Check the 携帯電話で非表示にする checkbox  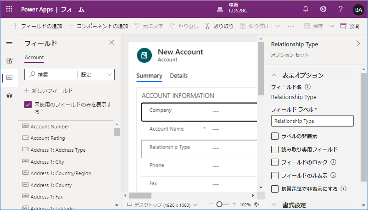(x=274, y=188)
